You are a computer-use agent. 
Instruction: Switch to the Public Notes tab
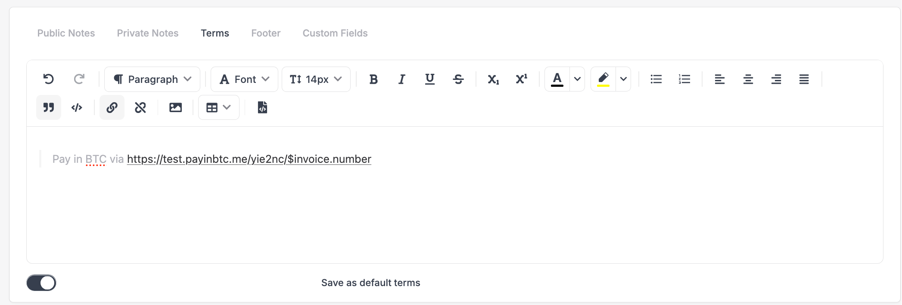pyautogui.click(x=66, y=33)
